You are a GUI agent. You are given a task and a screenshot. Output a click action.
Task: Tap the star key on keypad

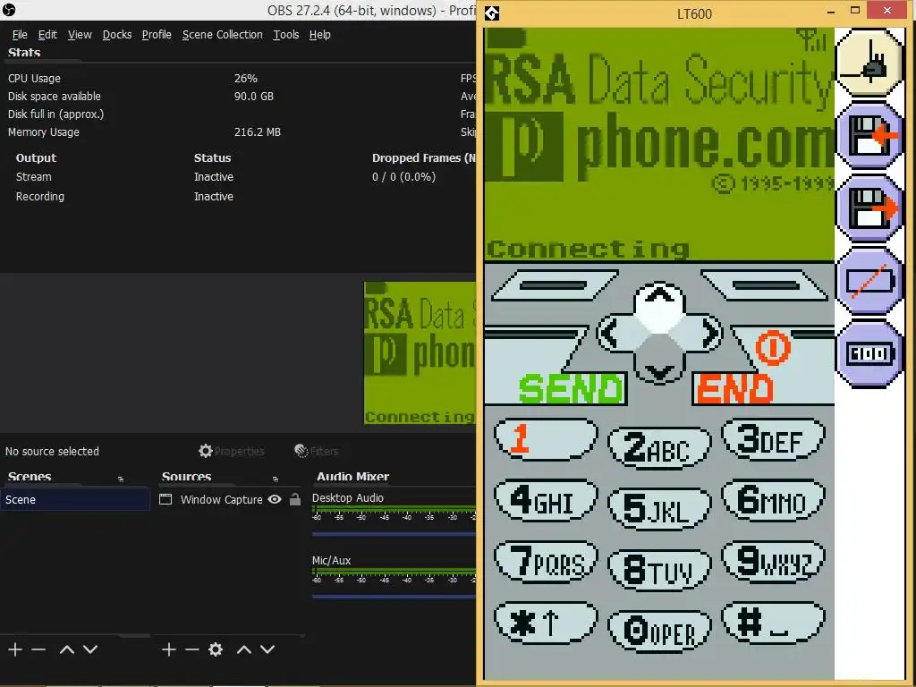(547, 623)
